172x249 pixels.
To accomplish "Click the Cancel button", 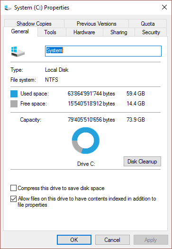I will 112,239.
